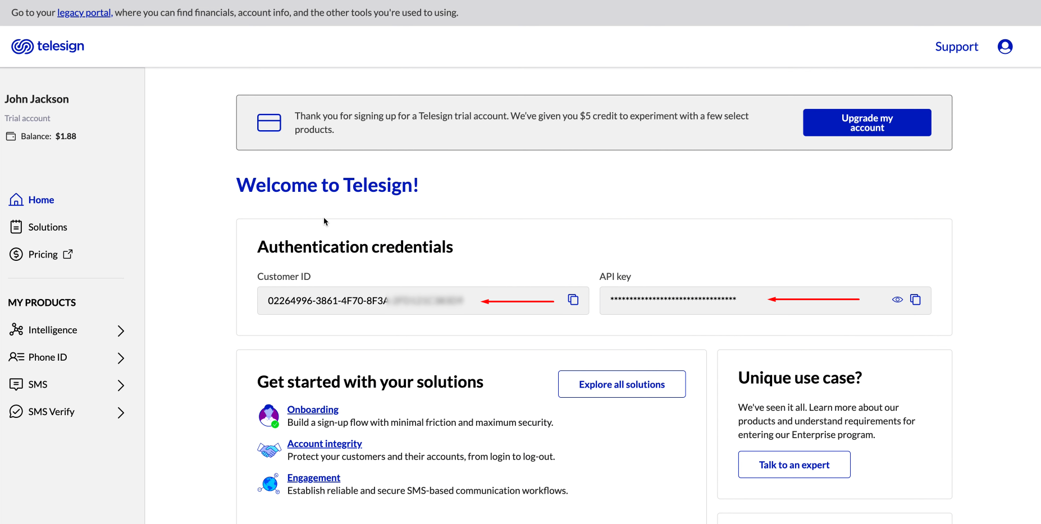The height and width of the screenshot is (524, 1041).
Task: Open the user profile account icon
Action: [x=1005, y=47]
